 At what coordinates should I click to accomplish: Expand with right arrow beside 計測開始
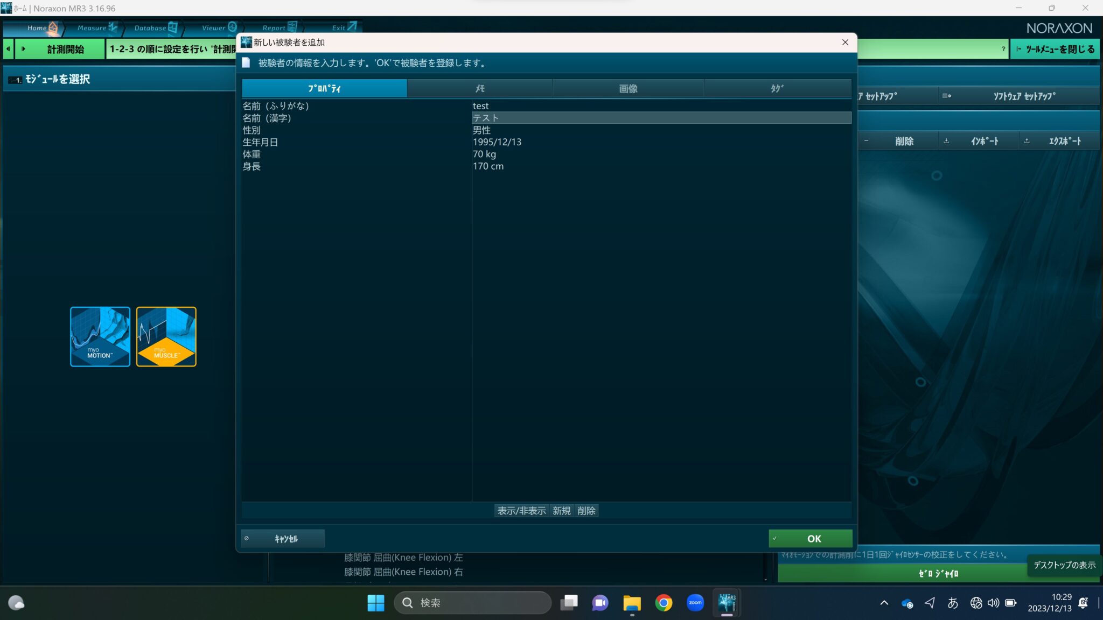pos(24,49)
